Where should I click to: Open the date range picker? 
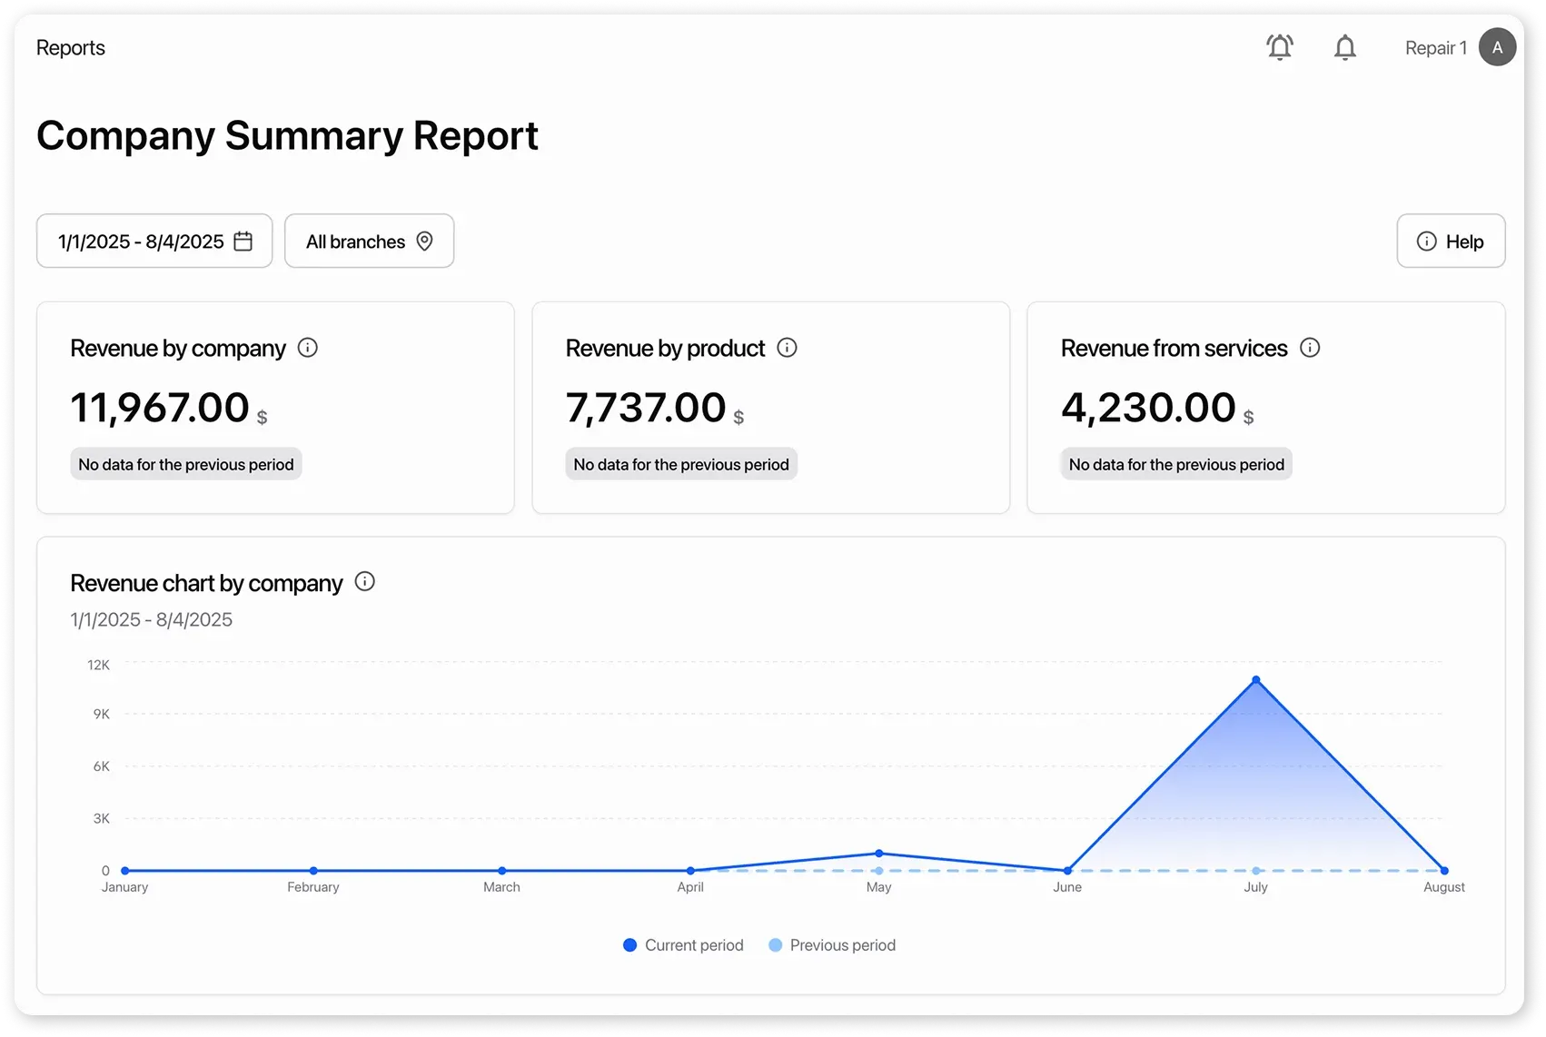[x=154, y=241]
